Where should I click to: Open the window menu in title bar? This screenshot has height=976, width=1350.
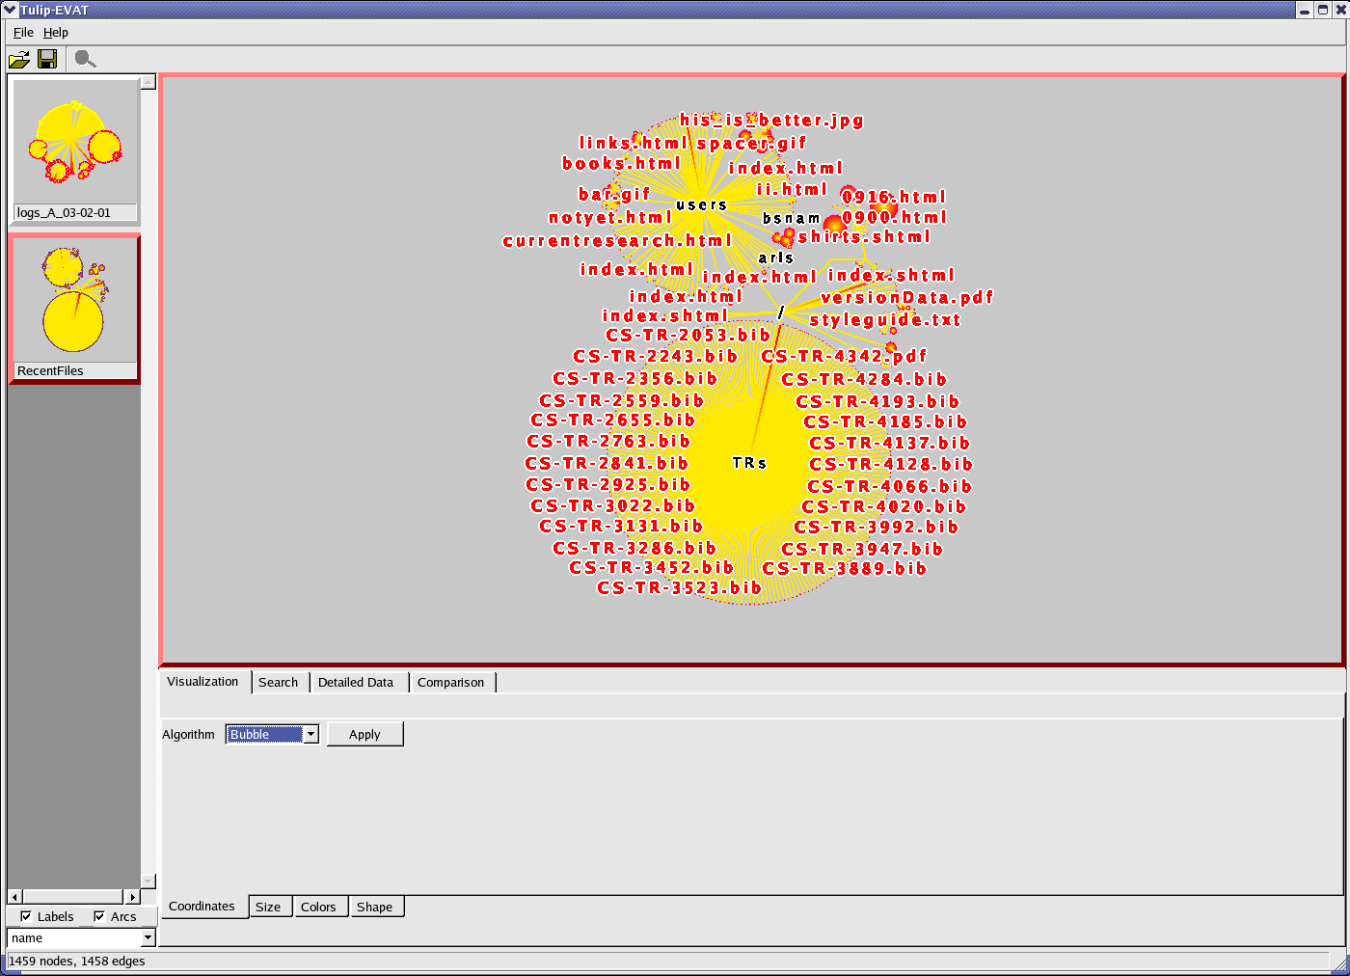tap(10, 10)
